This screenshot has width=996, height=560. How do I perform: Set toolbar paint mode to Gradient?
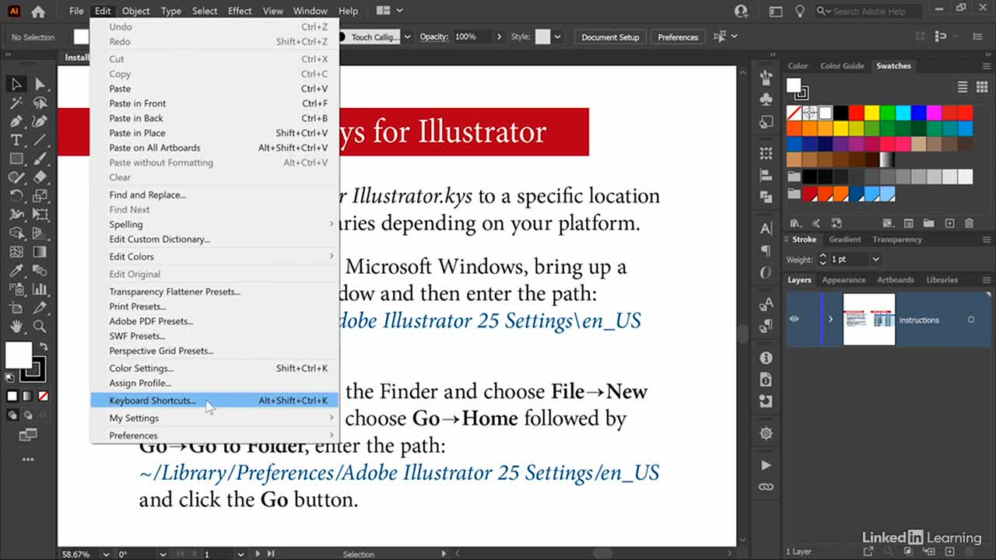(26, 397)
